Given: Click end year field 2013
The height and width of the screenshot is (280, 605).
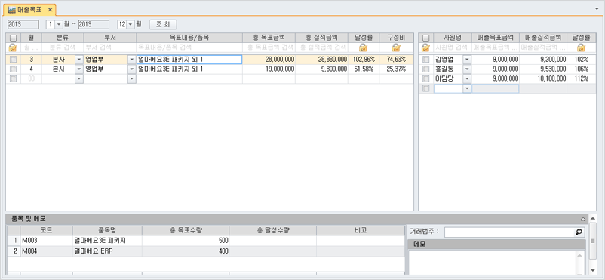Looking at the screenshot, I should 94,24.
